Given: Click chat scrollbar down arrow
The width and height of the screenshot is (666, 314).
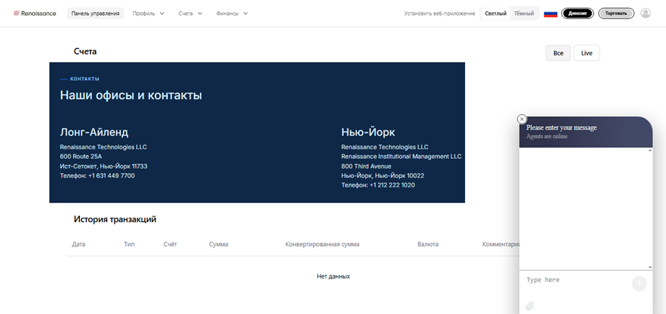Looking at the screenshot, I should pyautogui.click(x=650, y=267).
